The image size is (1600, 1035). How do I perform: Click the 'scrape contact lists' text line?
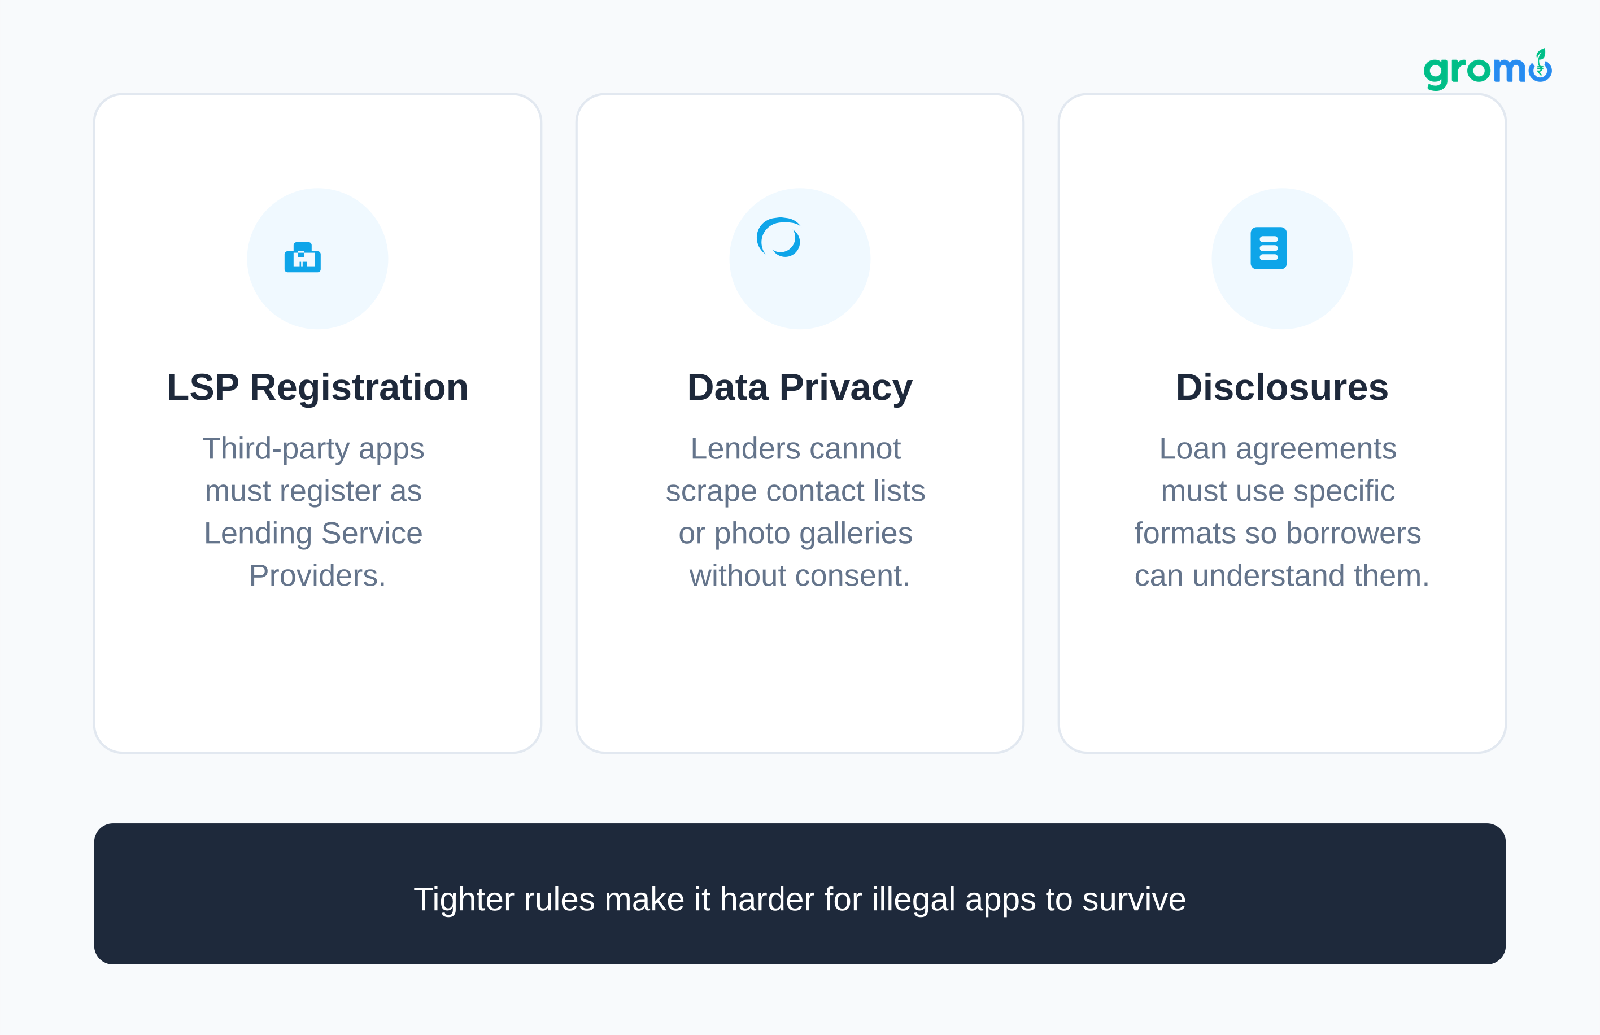coord(795,491)
